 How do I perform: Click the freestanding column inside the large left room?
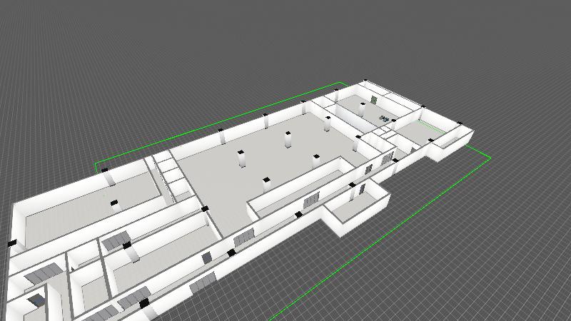(113, 205)
